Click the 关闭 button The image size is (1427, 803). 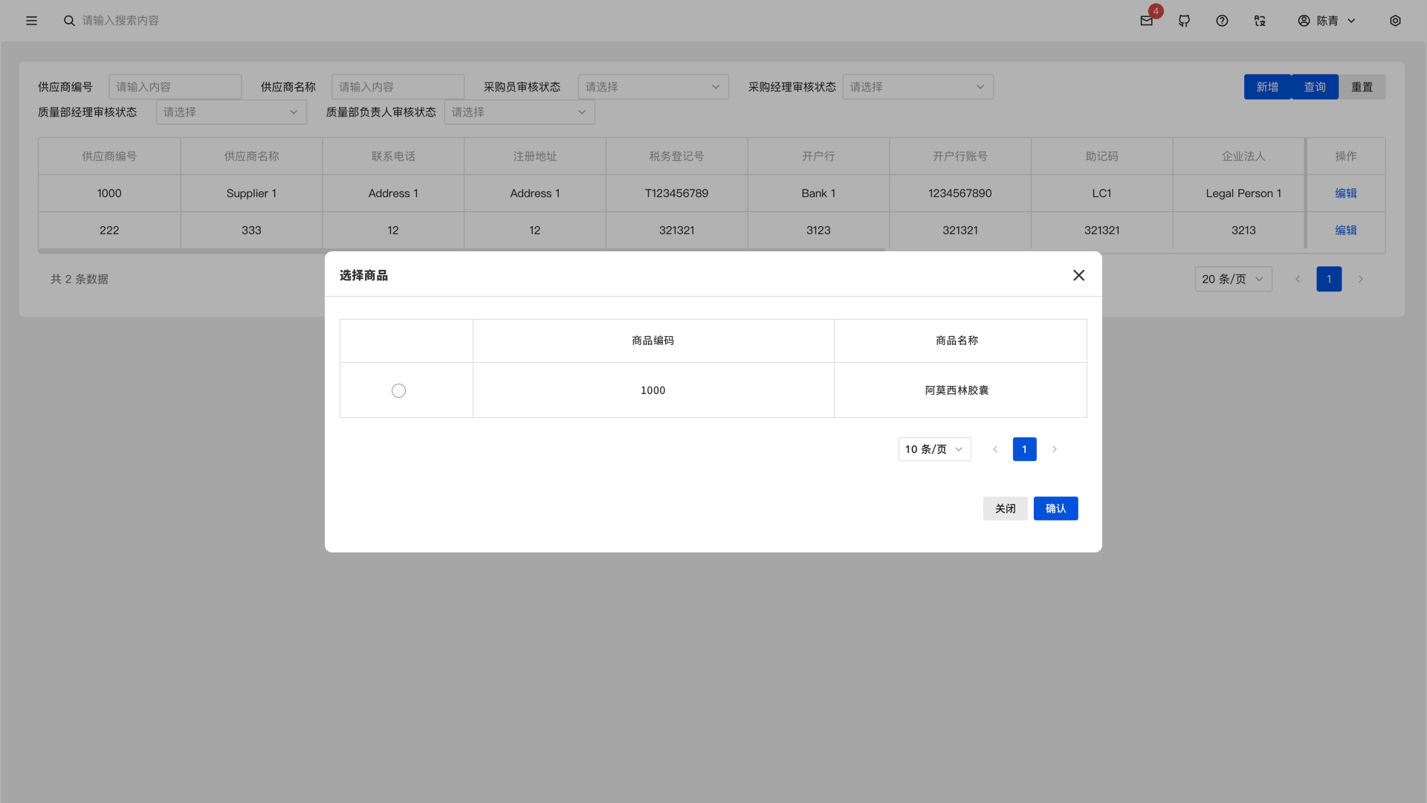pos(1005,509)
